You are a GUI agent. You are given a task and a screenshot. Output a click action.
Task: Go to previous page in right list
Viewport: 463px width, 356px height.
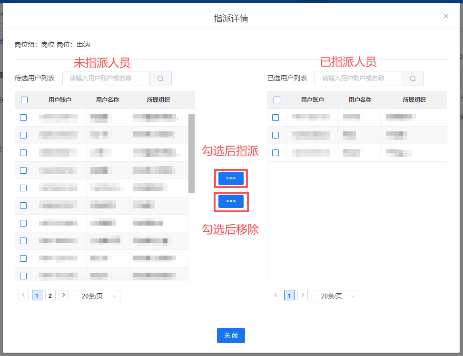coord(276,296)
